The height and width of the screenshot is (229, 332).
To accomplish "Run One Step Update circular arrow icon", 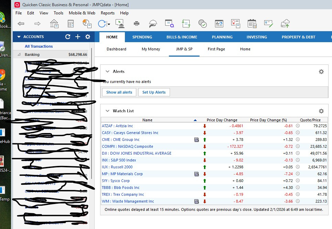I will click(102, 24).
